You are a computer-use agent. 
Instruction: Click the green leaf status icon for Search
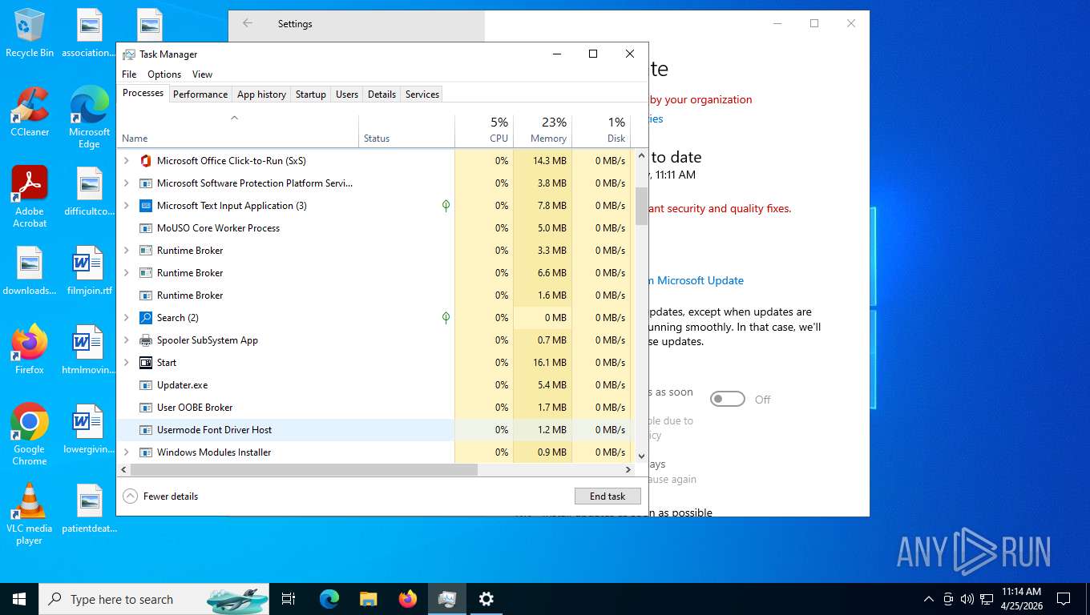pos(446,318)
